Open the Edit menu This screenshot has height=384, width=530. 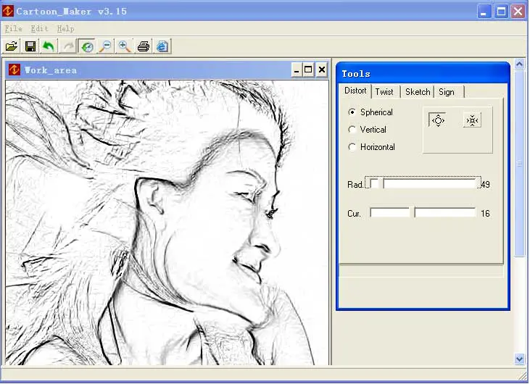pos(39,29)
